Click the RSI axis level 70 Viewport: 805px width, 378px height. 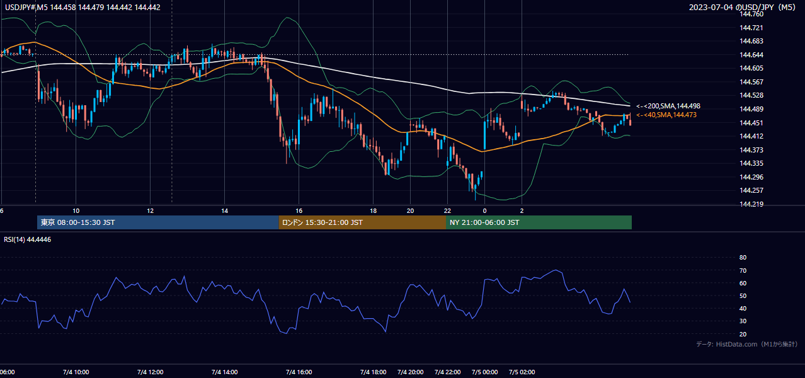point(743,270)
